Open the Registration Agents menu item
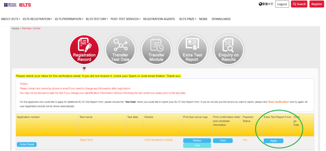The height and width of the screenshot is (151, 326). (159, 19)
